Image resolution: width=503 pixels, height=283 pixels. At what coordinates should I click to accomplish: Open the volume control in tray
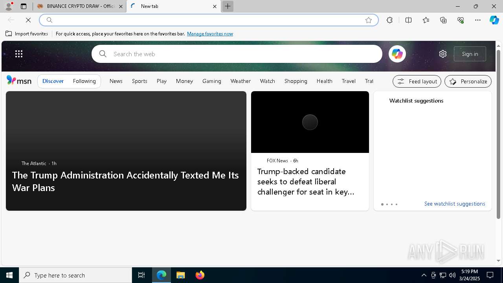[x=452, y=275]
